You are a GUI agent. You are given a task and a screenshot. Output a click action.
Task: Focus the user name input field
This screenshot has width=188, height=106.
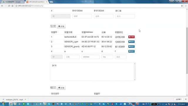pos(125,16)
